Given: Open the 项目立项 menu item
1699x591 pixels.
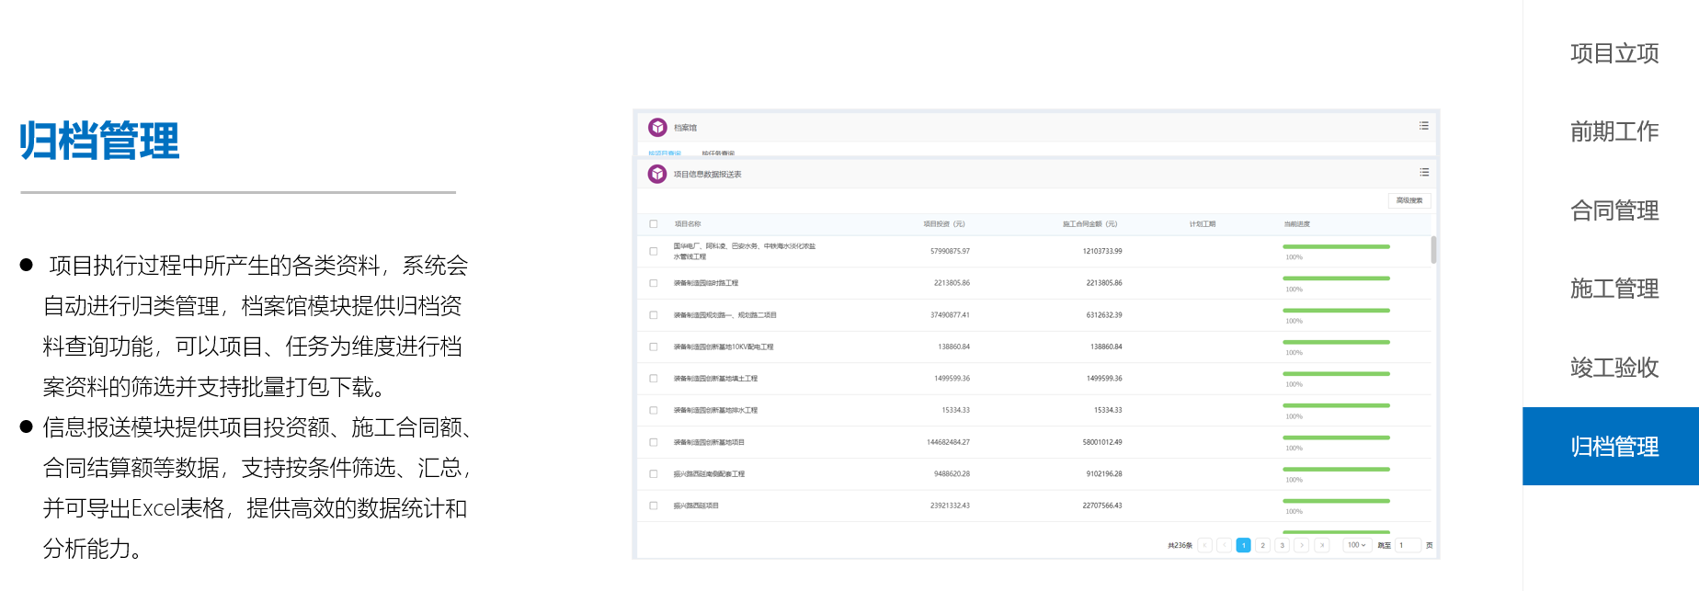Looking at the screenshot, I should point(1613,53).
